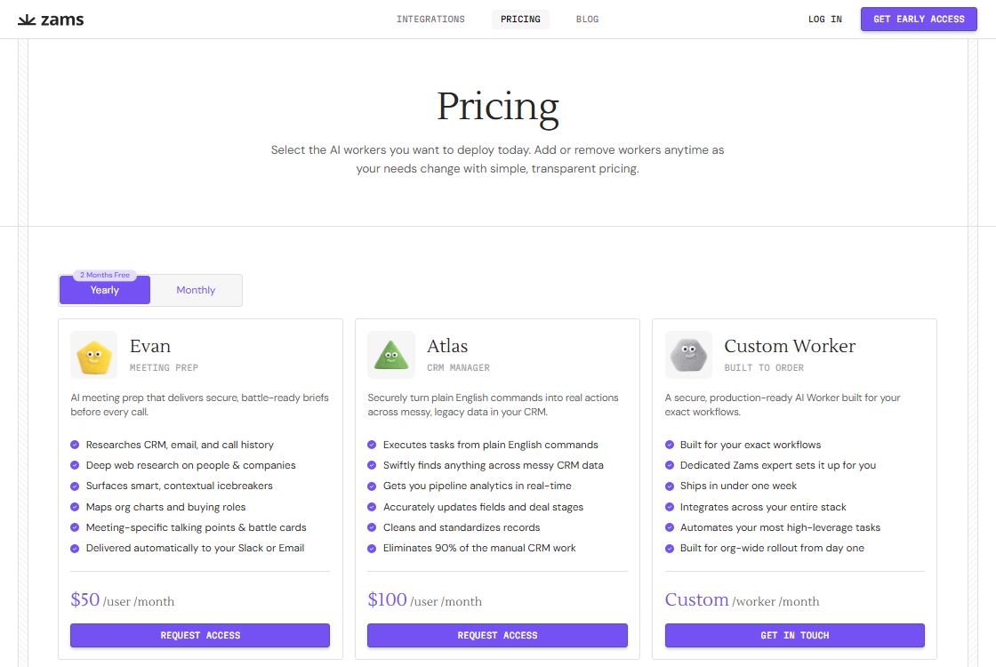Viewport: 996px width, 667px height.
Task: Select the Pricing nav item
Action: pos(520,20)
